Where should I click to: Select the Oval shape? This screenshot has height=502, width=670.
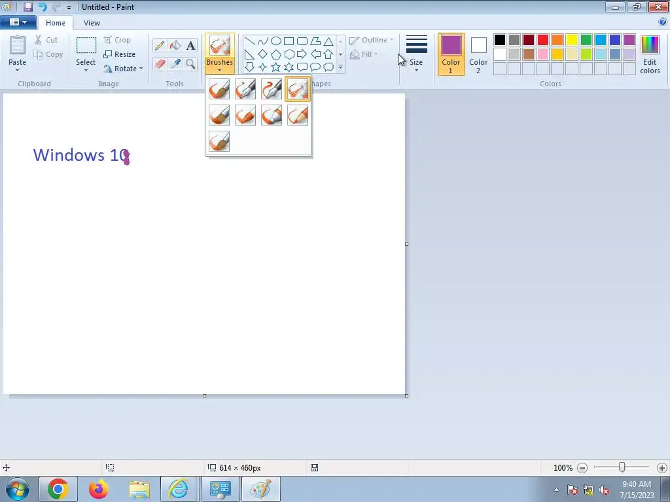[276, 41]
